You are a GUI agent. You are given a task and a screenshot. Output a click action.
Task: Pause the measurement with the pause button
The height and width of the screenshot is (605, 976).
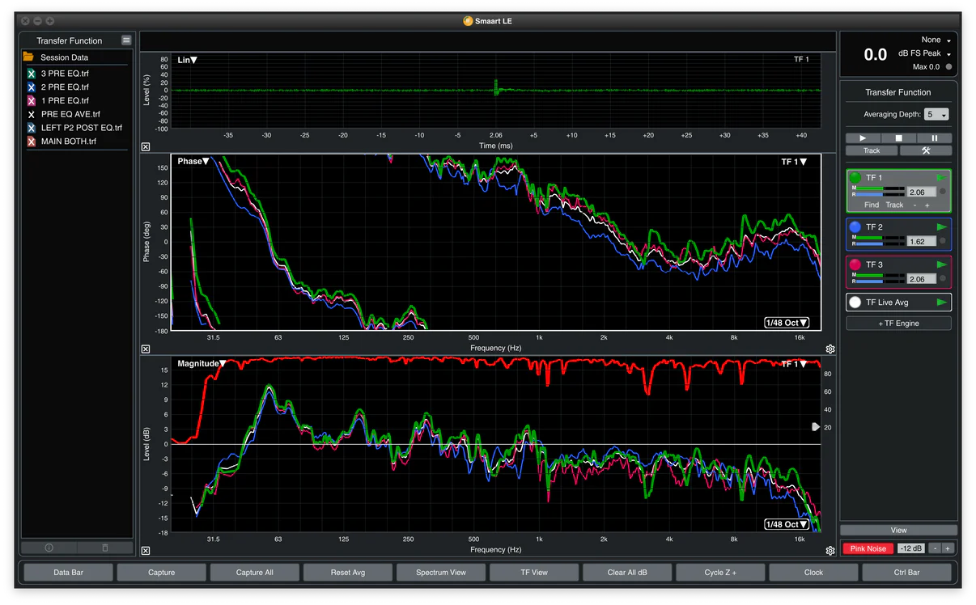tap(934, 138)
